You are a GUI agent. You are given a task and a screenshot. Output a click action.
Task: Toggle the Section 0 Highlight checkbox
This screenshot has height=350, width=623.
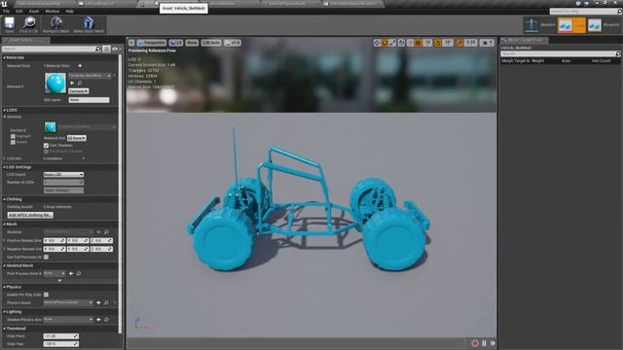pos(13,136)
